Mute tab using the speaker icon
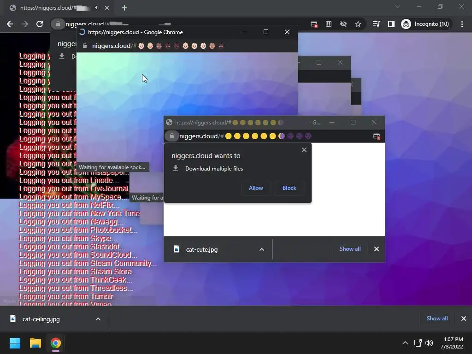The width and height of the screenshot is (472, 354). (97, 8)
